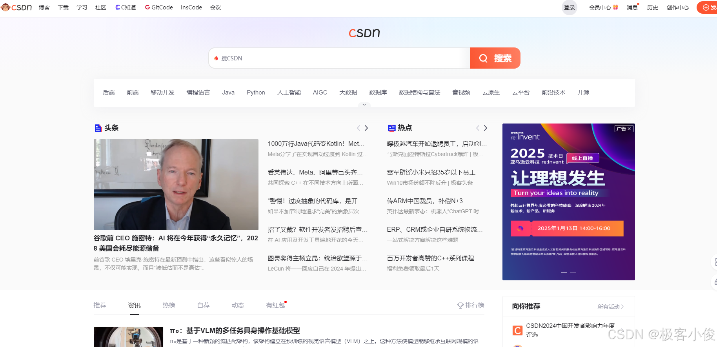Switch to the 热榜 feed tab
Screen dimensions: 717x347
pyautogui.click(x=169, y=305)
